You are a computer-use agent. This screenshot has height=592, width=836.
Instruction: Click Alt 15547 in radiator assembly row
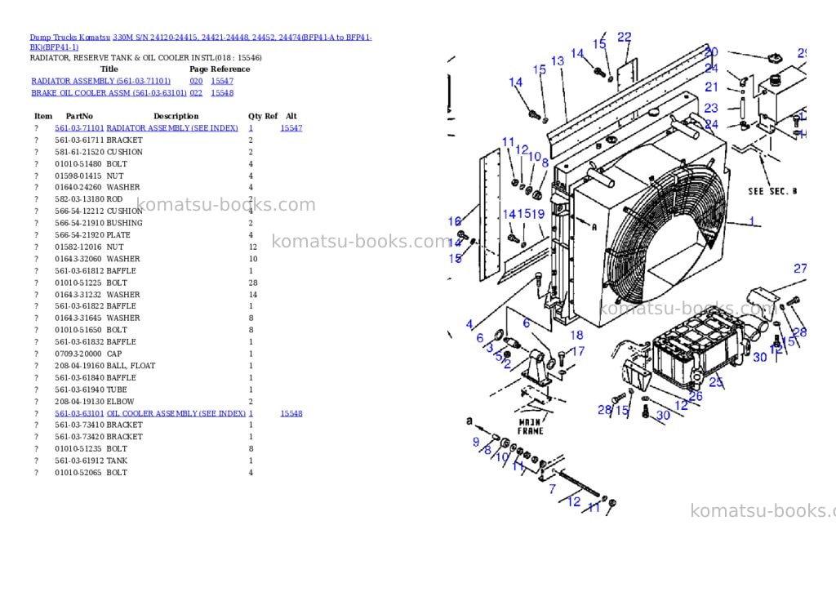pos(291,128)
